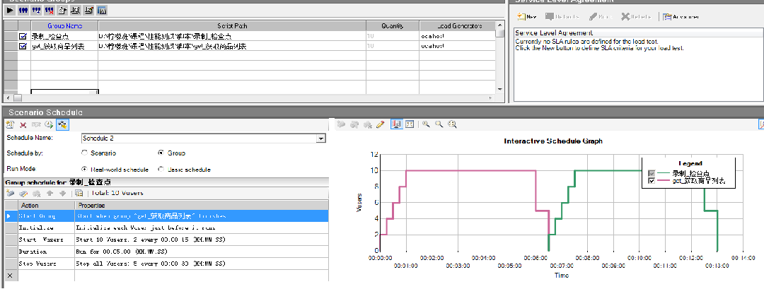Click the Zoom Reset magnifier on graph toolbar
The height and width of the screenshot is (289, 764).
[451, 124]
